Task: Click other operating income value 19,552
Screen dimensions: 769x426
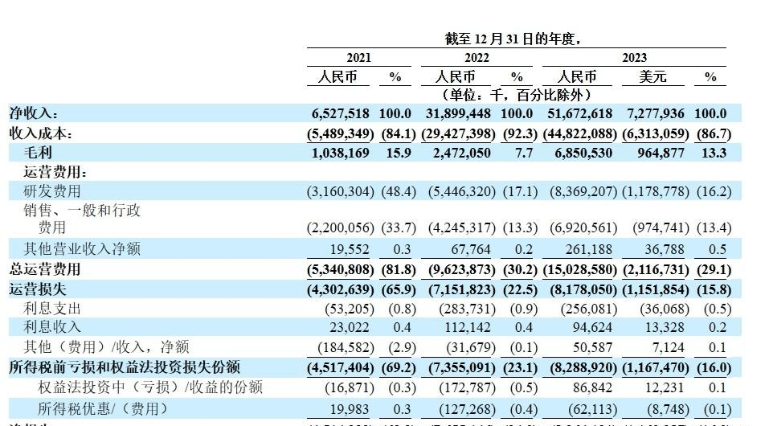Action: [x=350, y=249]
